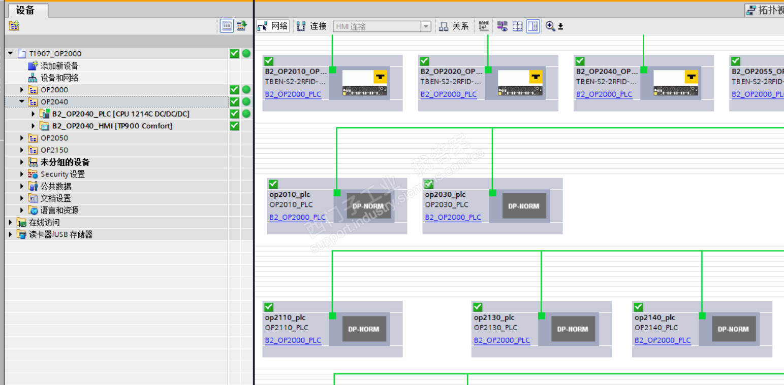Click the green check box on op2110_plc device

[x=269, y=307]
